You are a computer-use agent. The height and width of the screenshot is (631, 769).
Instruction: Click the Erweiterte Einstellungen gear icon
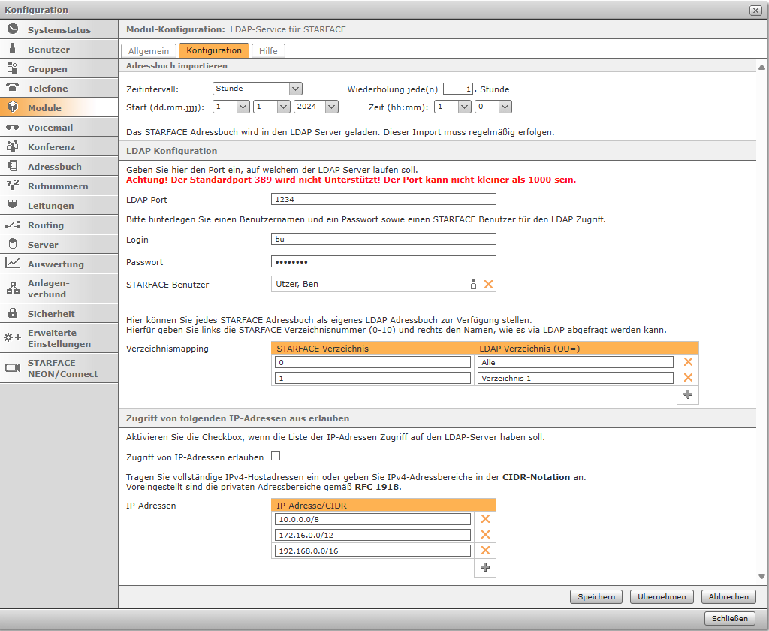click(x=13, y=337)
